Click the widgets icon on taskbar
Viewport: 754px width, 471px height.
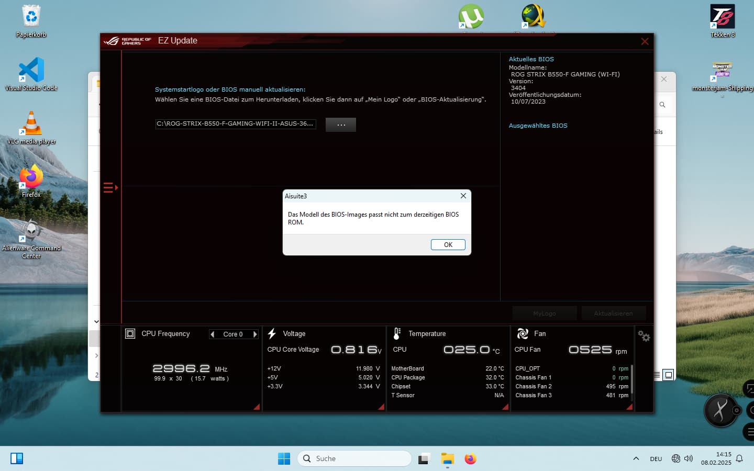pyautogui.click(x=17, y=458)
